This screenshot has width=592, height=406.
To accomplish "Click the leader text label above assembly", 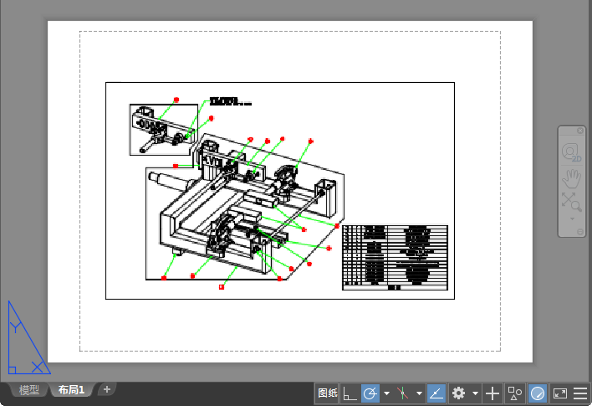I will [230, 101].
